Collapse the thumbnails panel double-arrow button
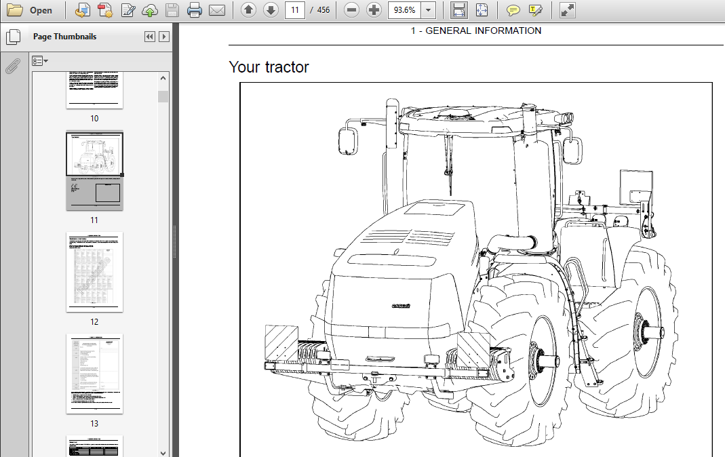 coord(149,37)
